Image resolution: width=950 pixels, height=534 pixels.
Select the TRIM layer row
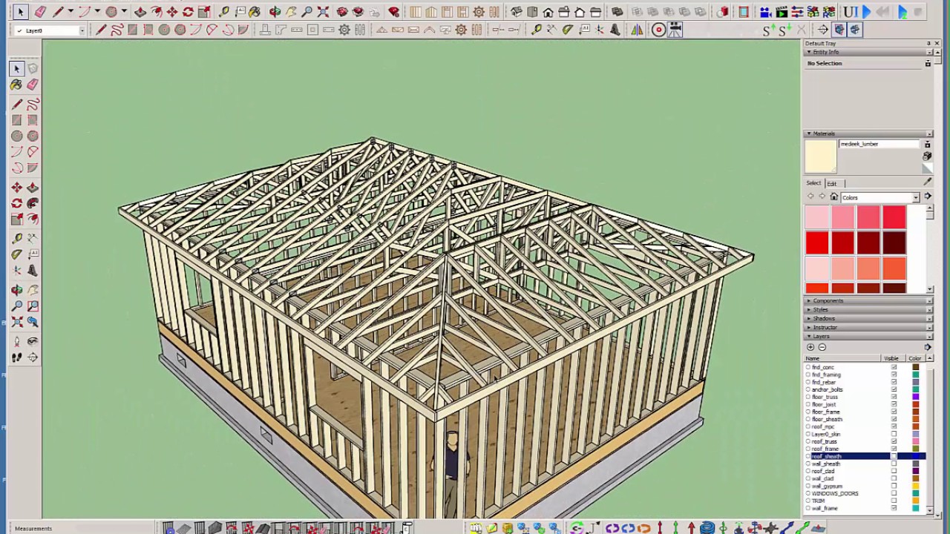[865, 501]
